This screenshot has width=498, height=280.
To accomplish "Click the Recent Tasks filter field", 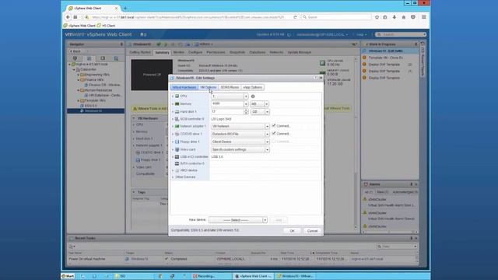I will click(x=397, y=247).
